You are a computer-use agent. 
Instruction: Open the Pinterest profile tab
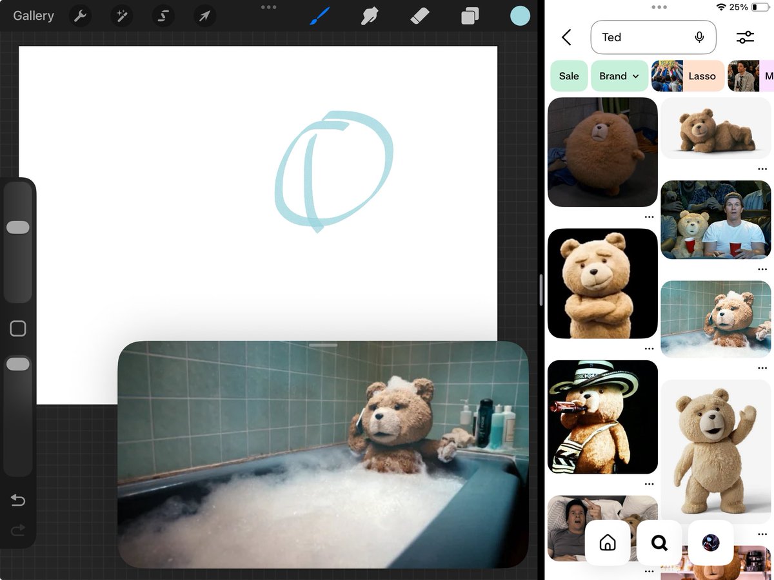click(x=711, y=543)
